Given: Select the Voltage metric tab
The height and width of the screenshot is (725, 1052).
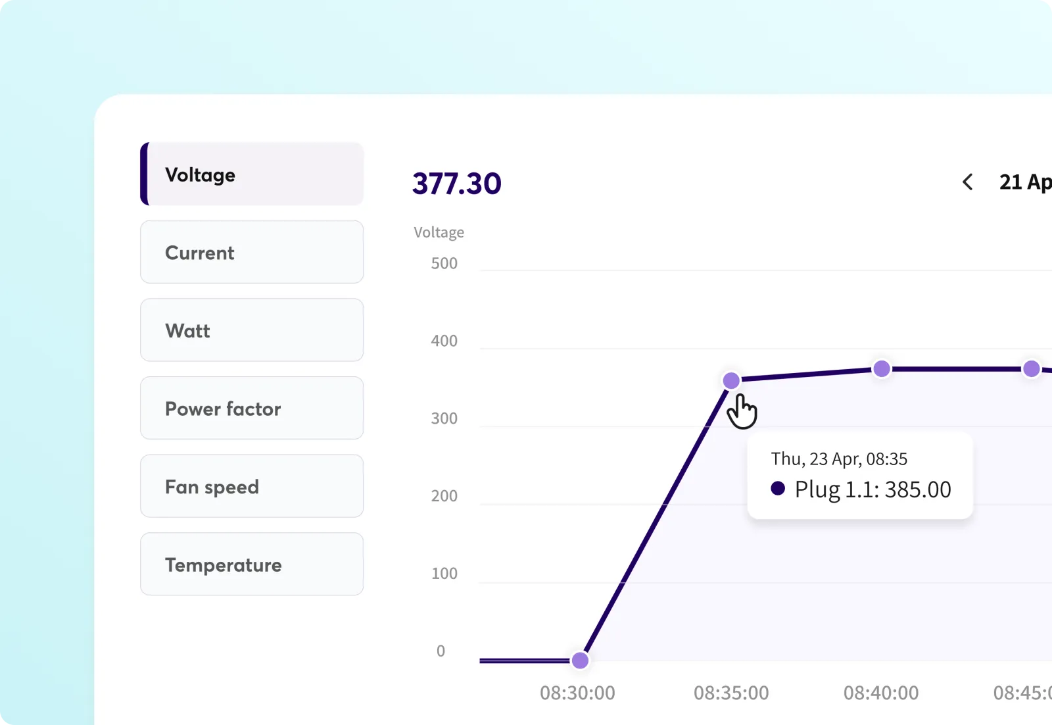Looking at the screenshot, I should (x=252, y=174).
